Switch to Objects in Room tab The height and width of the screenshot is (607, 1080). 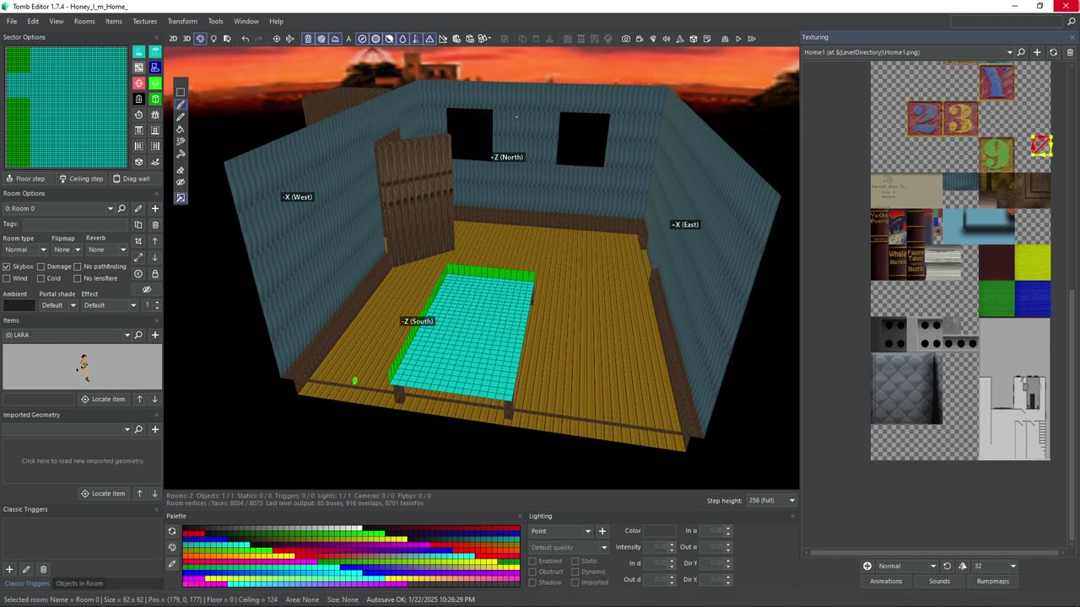click(x=79, y=583)
